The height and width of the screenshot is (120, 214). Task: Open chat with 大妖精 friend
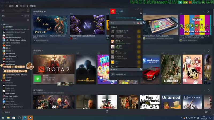[125, 57]
